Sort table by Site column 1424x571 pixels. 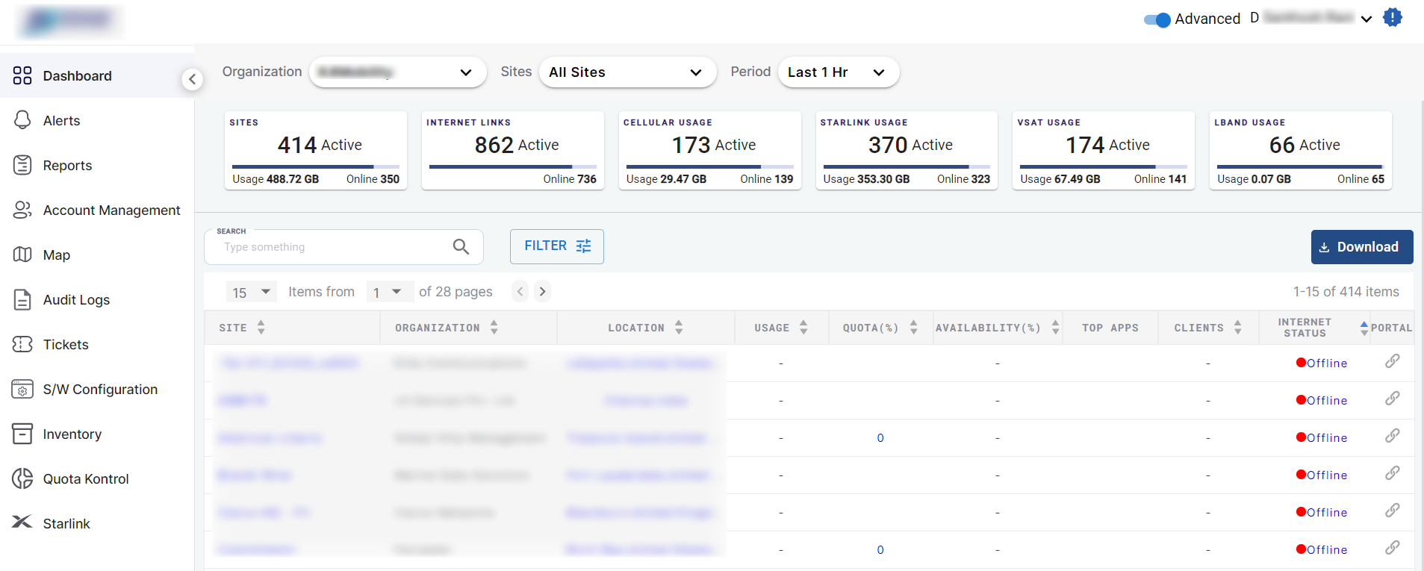(261, 328)
